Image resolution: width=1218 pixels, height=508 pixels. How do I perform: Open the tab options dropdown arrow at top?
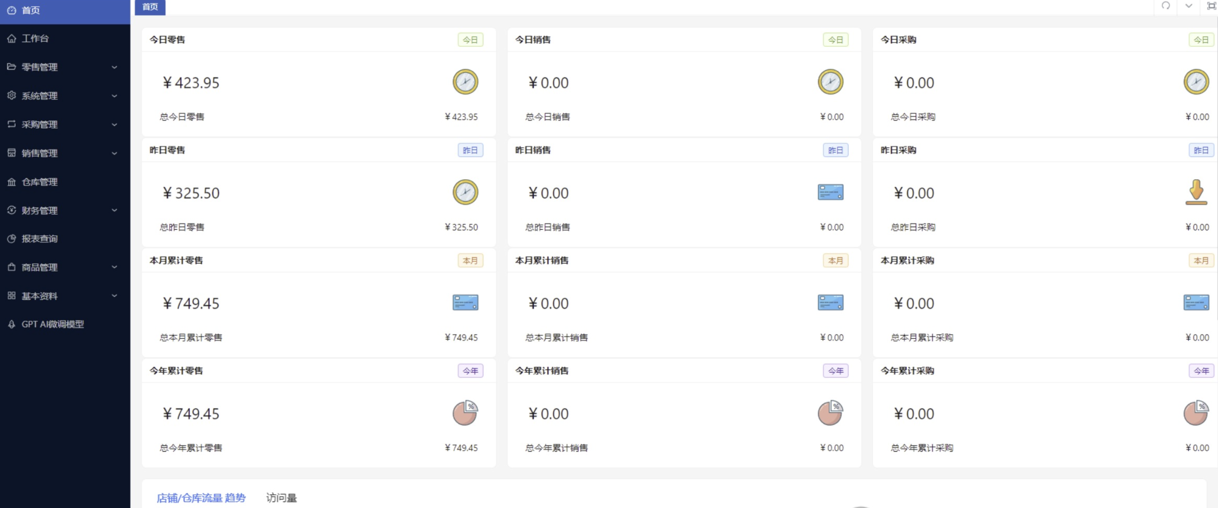[1188, 6]
